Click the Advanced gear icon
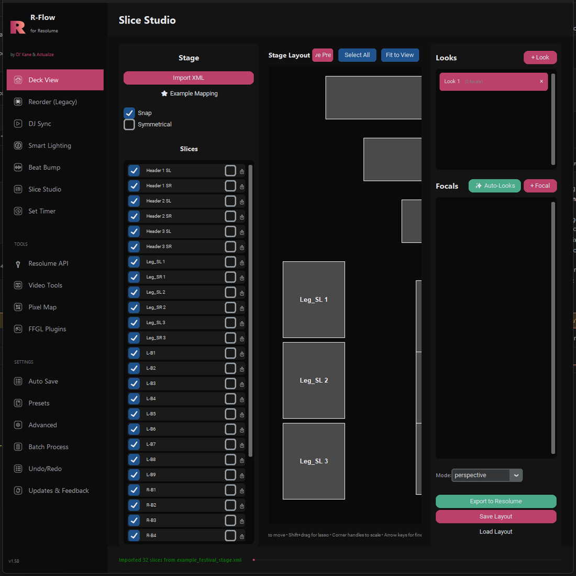The width and height of the screenshot is (576, 576). [18, 425]
